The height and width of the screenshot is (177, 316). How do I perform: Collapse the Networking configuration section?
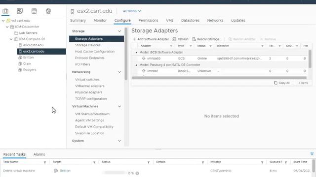coord(119,72)
